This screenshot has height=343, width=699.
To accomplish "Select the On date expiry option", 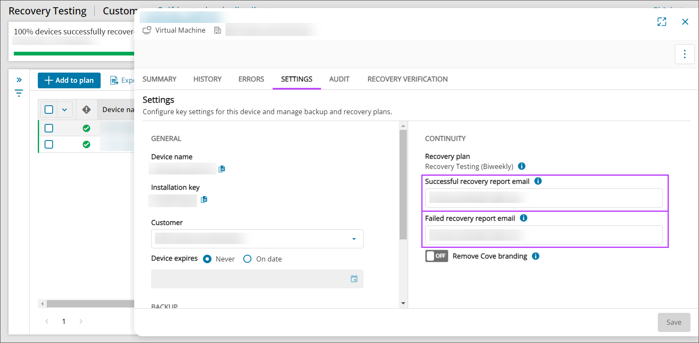I will coord(247,259).
